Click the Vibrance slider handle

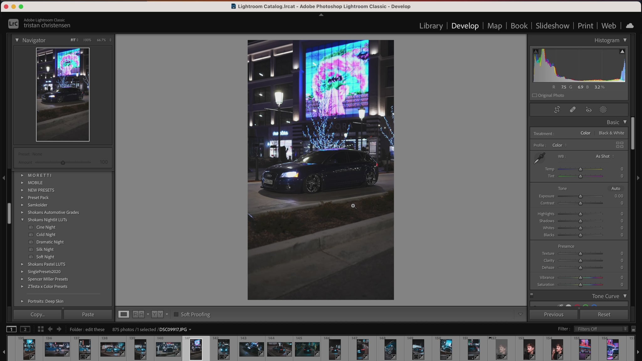(x=580, y=278)
